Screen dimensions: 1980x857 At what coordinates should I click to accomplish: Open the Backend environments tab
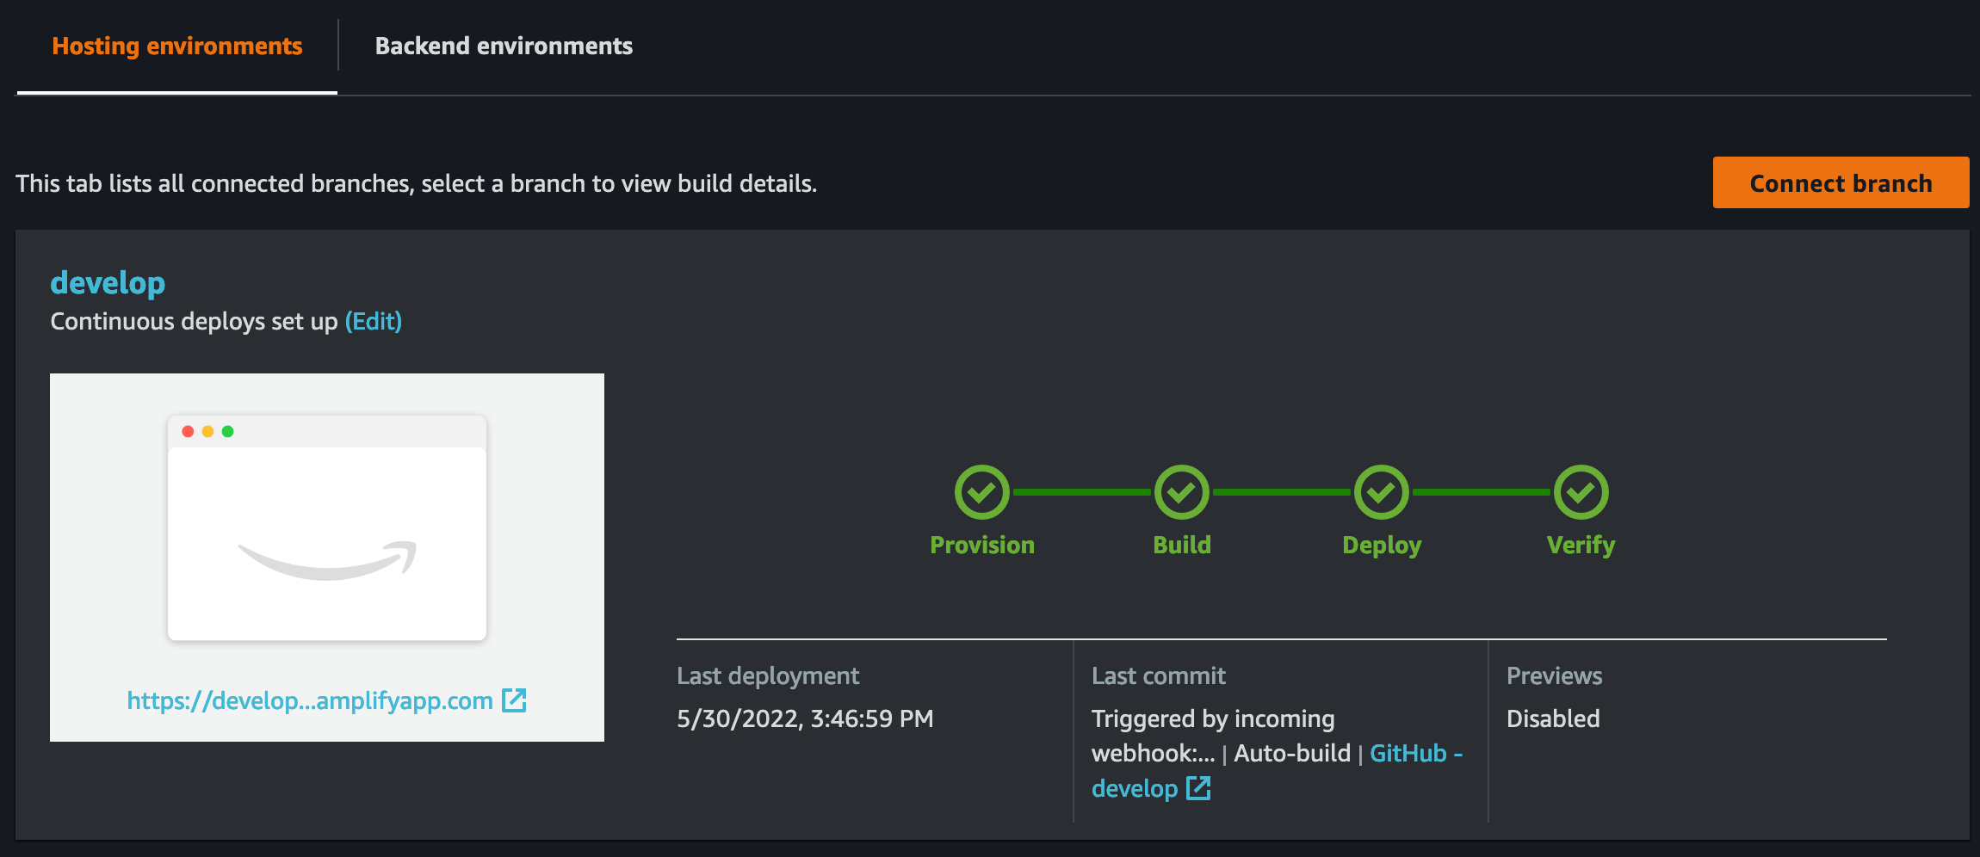pyautogui.click(x=504, y=46)
